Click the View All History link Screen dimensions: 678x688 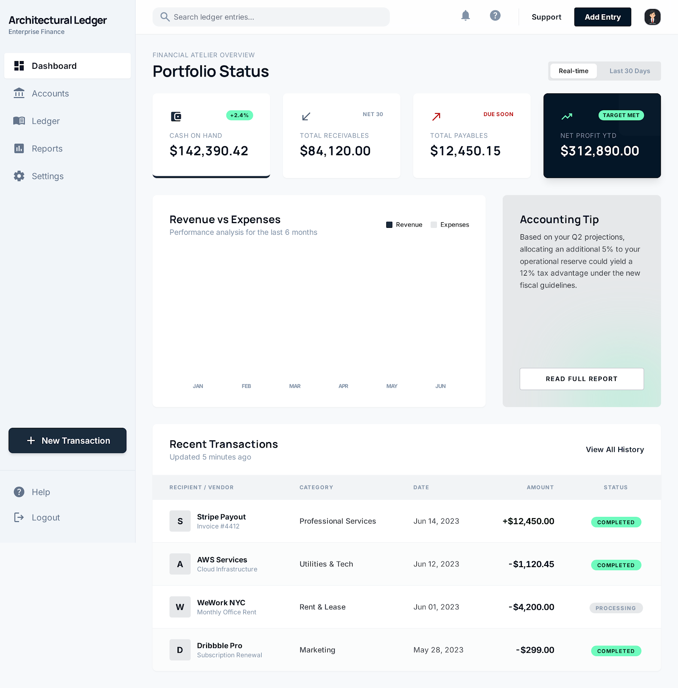click(614, 450)
